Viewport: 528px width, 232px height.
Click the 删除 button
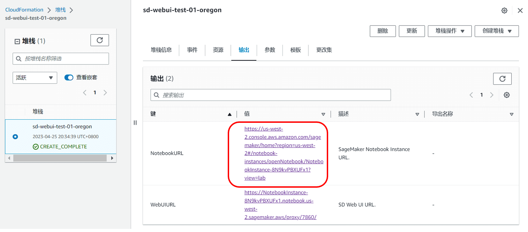[x=383, y=31]
